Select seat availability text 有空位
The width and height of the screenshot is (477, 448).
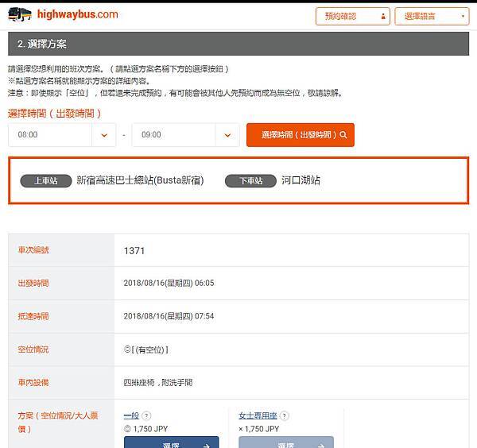click(151, 350)
